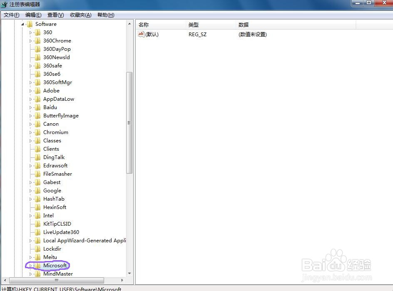The width and height of the screenshot is (393, 291).
Task: Expand Local AppWizard-Generated Applications key
Action: (30, 241)
